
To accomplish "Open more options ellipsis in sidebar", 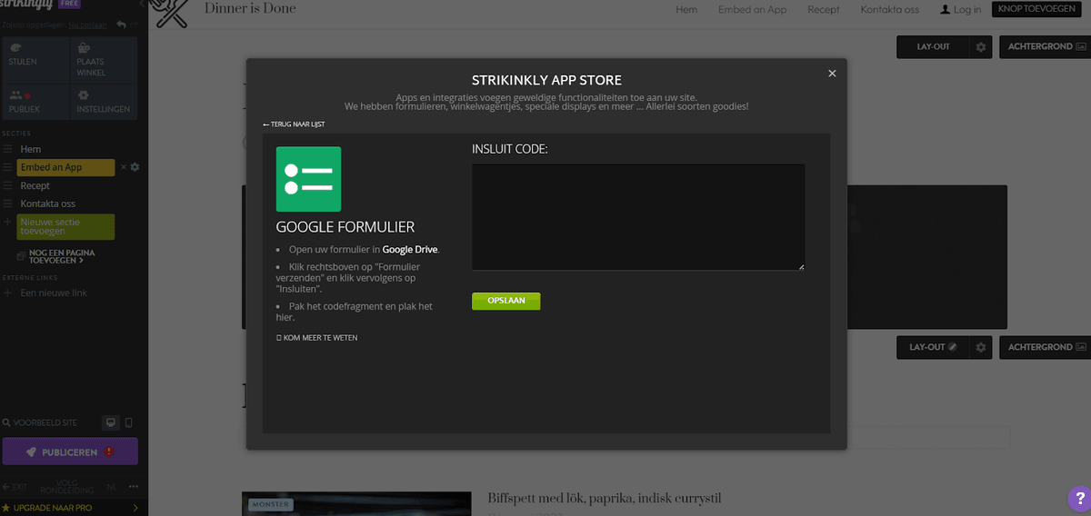I will pyautogui.click(x=134, y=487).
